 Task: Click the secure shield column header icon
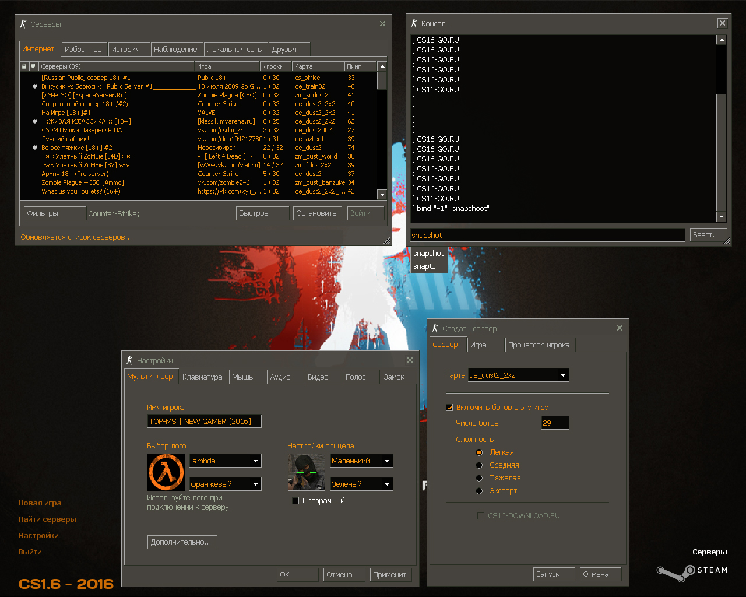click(x=33, y=66)
